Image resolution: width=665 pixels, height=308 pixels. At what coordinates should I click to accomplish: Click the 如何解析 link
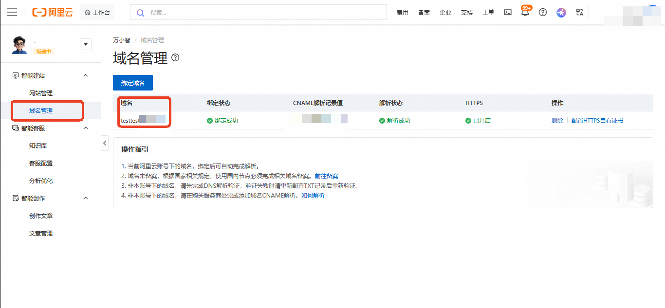click(313, 196)
